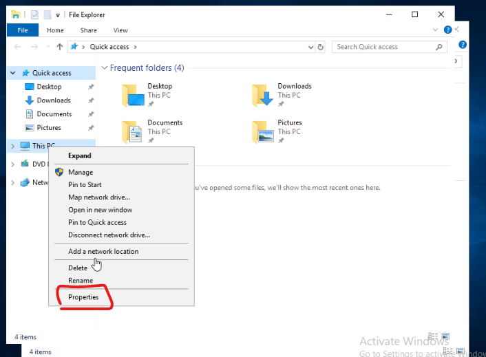The height and width of the screenshot is (357, 486).
Task: Collapse the Quick access tree node
Action: (x=12, y=73)
